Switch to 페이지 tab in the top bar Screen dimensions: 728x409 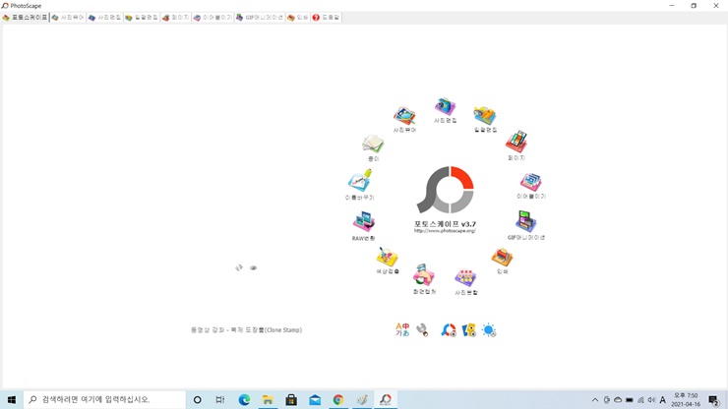(x=175, y=18)
